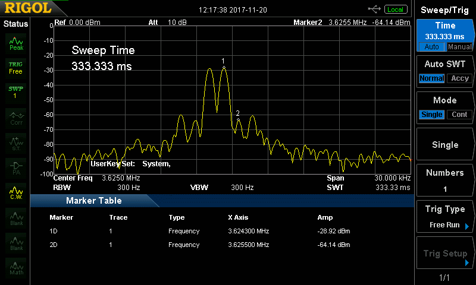The height and width of the screenshot is (285, 476).
Task: Open the Numbers sweep count item
Action: coord(444,180)
